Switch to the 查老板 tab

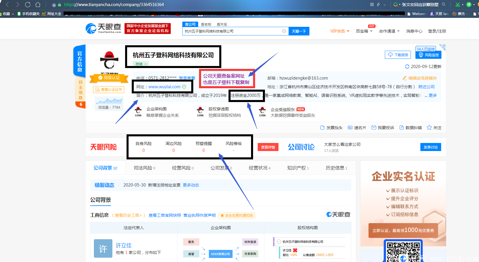click(206, 24)
